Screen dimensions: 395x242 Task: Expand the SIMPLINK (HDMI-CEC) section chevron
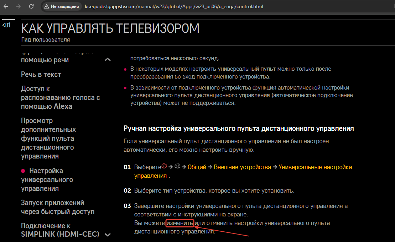tap(108, 235)
